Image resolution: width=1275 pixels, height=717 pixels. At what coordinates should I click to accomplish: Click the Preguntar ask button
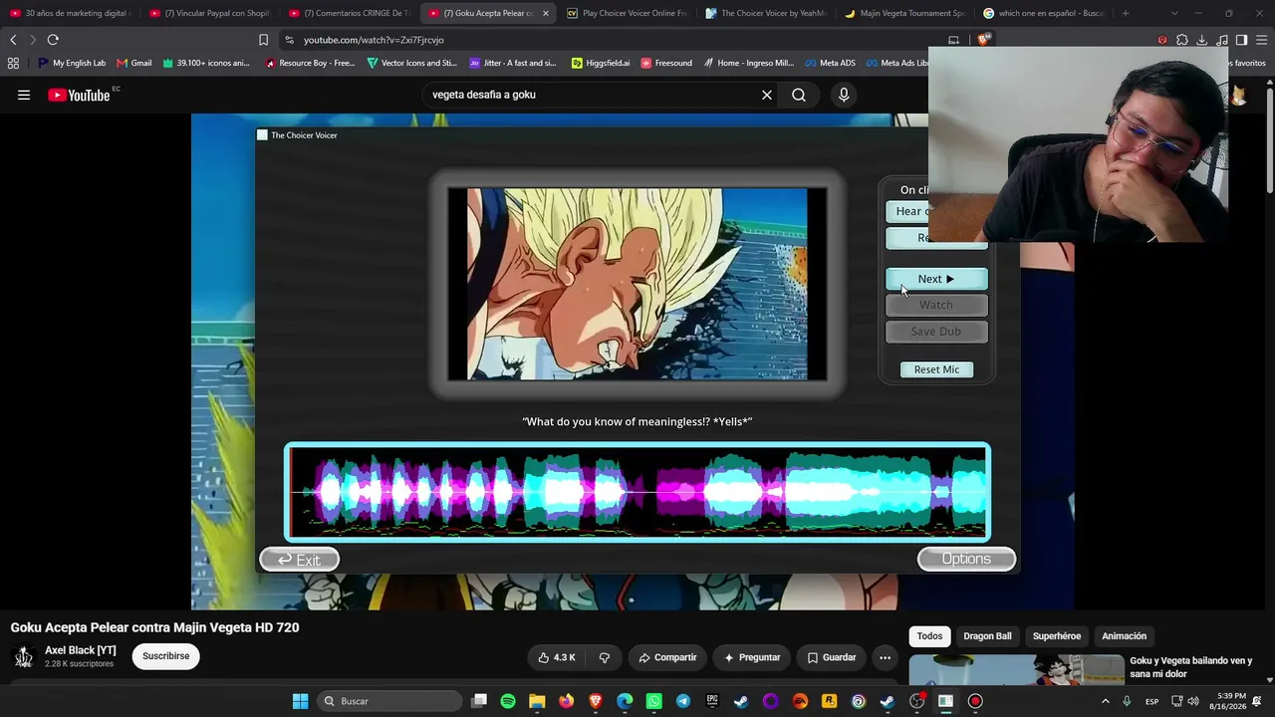click(752, 657)
